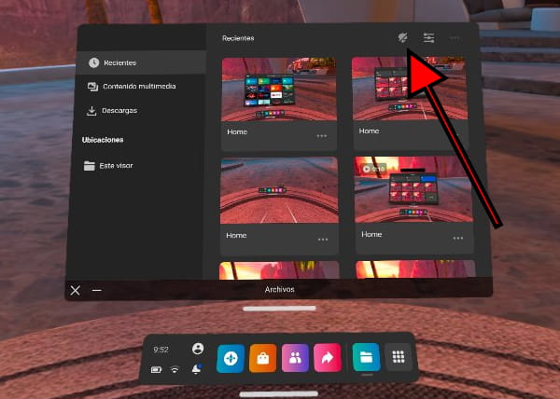Open the Home thumbnail showing the Files window
The width and height of the screenshot is (560, 399).
point(410,88)
